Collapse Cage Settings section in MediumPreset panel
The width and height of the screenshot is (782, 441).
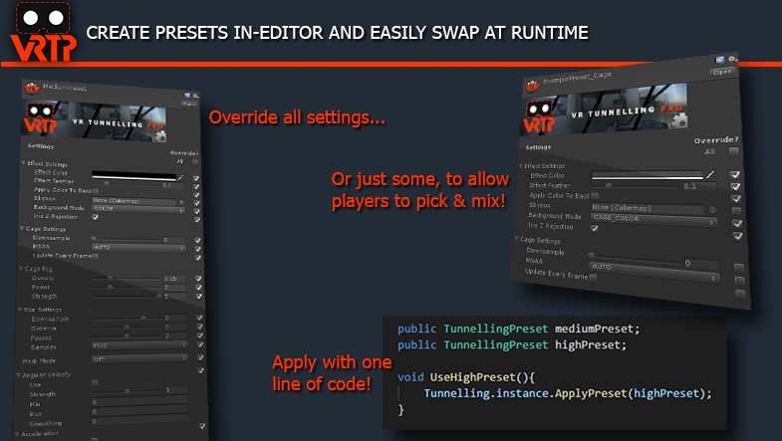click(x=22, y=228)
